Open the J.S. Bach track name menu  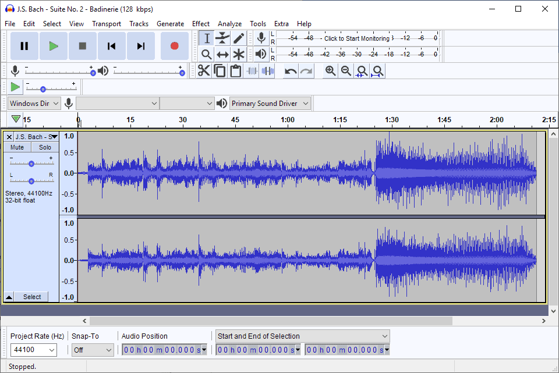tap(36, 136)
